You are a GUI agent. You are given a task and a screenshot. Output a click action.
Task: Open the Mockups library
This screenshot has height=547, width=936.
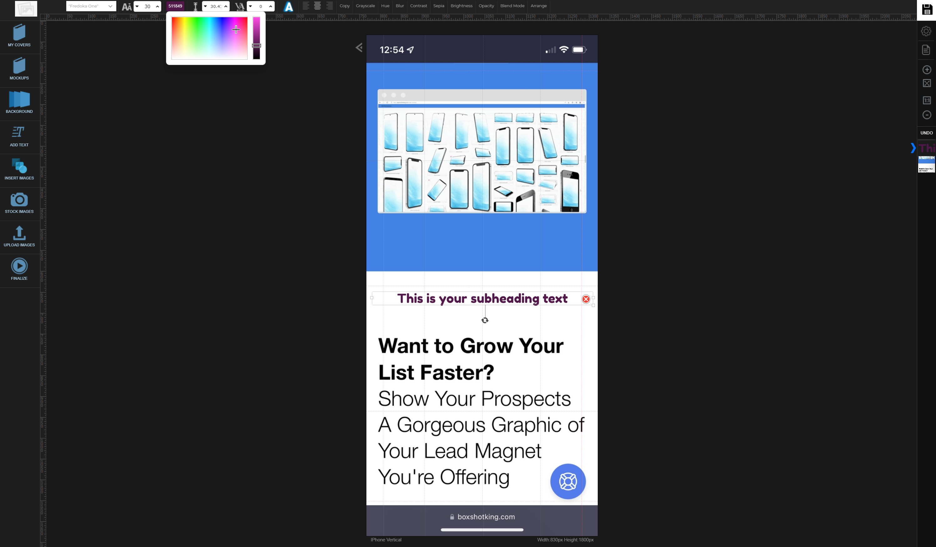(x=19, y=69)
